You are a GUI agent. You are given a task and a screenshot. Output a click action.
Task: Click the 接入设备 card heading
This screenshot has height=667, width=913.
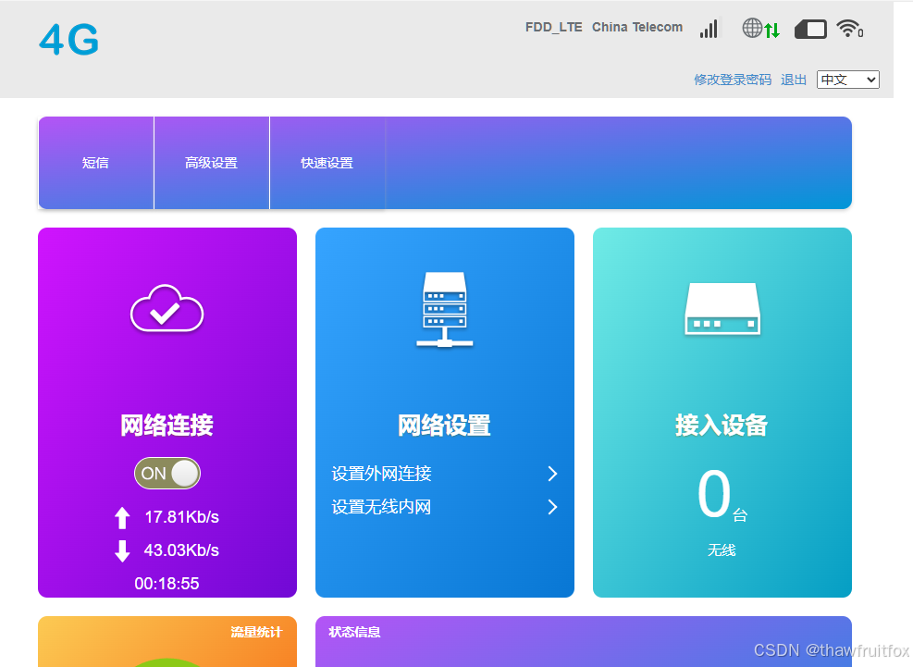click(722, 426)
